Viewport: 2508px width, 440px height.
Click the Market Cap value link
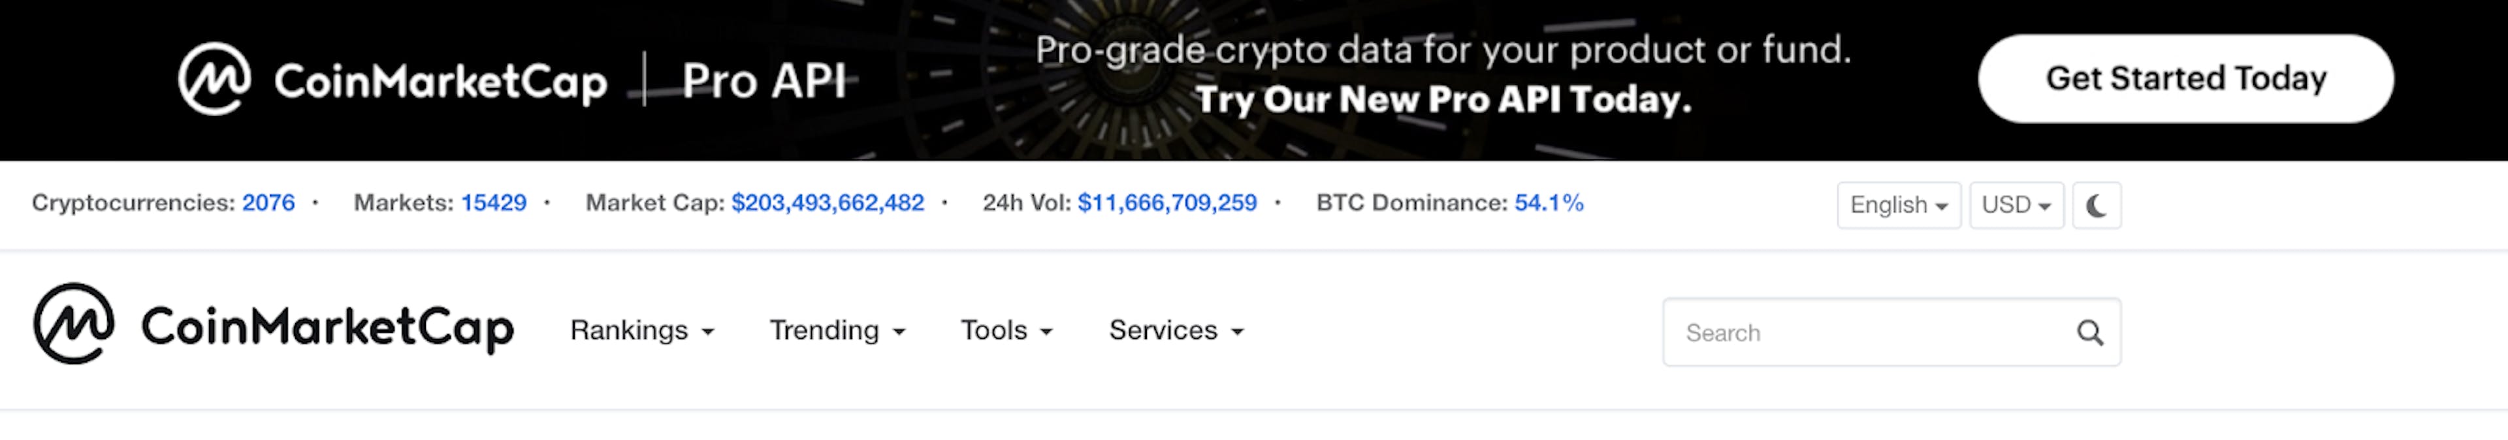(x=828, y=202)
